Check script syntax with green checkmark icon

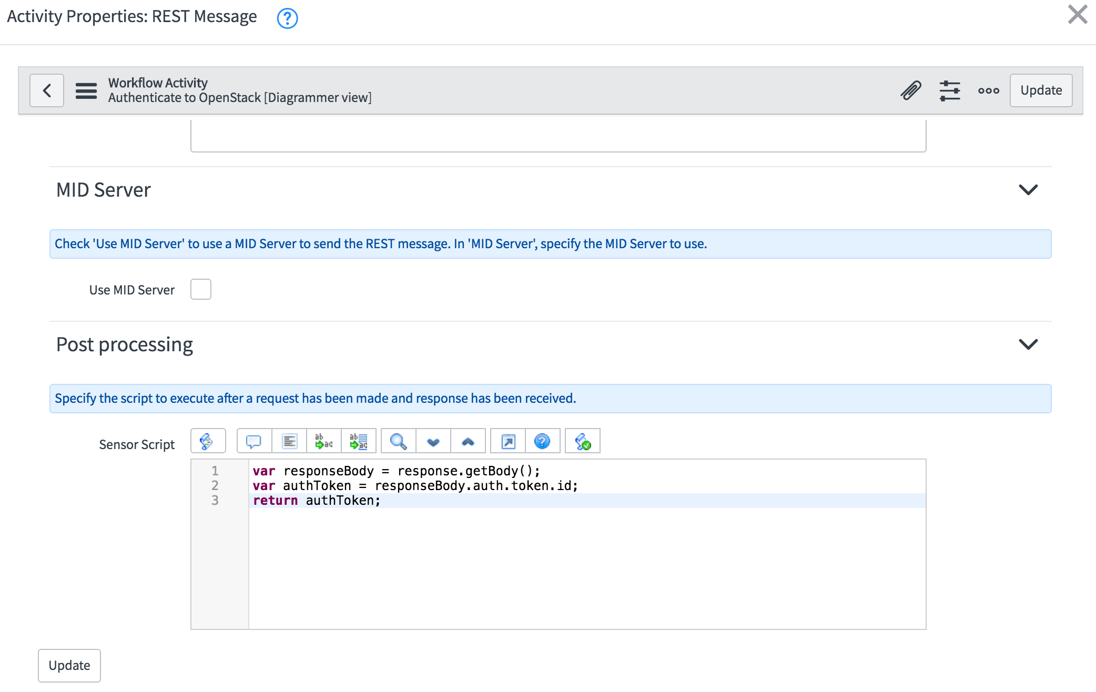583,441
